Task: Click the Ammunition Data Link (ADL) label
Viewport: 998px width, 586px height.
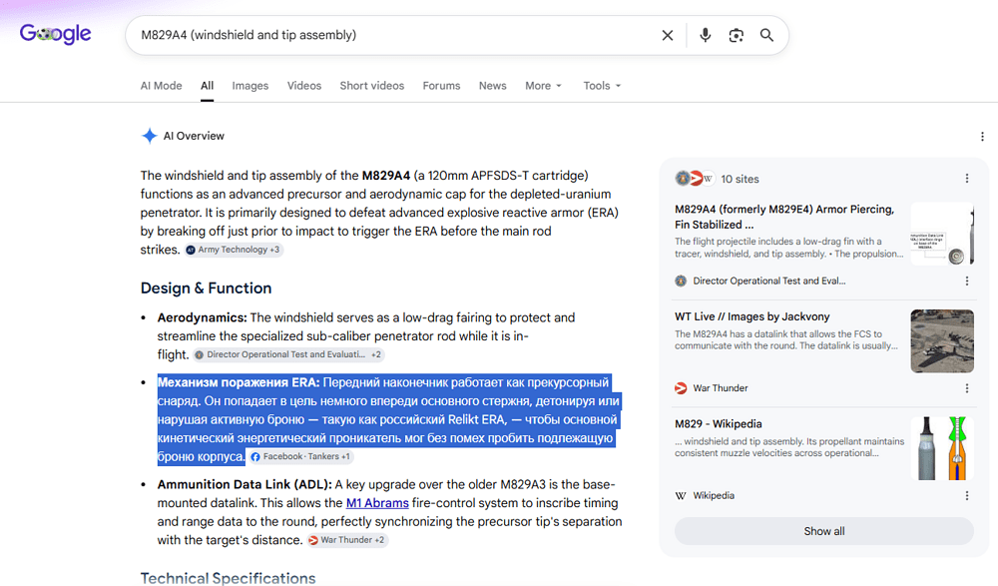Action: pyautogui.click(x=245, y=485)
